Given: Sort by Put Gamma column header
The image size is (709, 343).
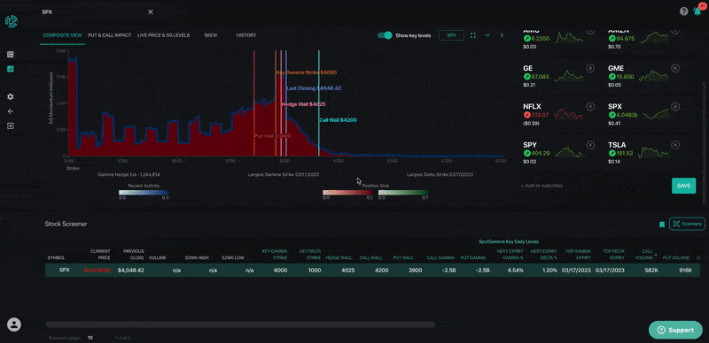Looking at the screenshot, I should pyautogui.click(x=473, y=258).
